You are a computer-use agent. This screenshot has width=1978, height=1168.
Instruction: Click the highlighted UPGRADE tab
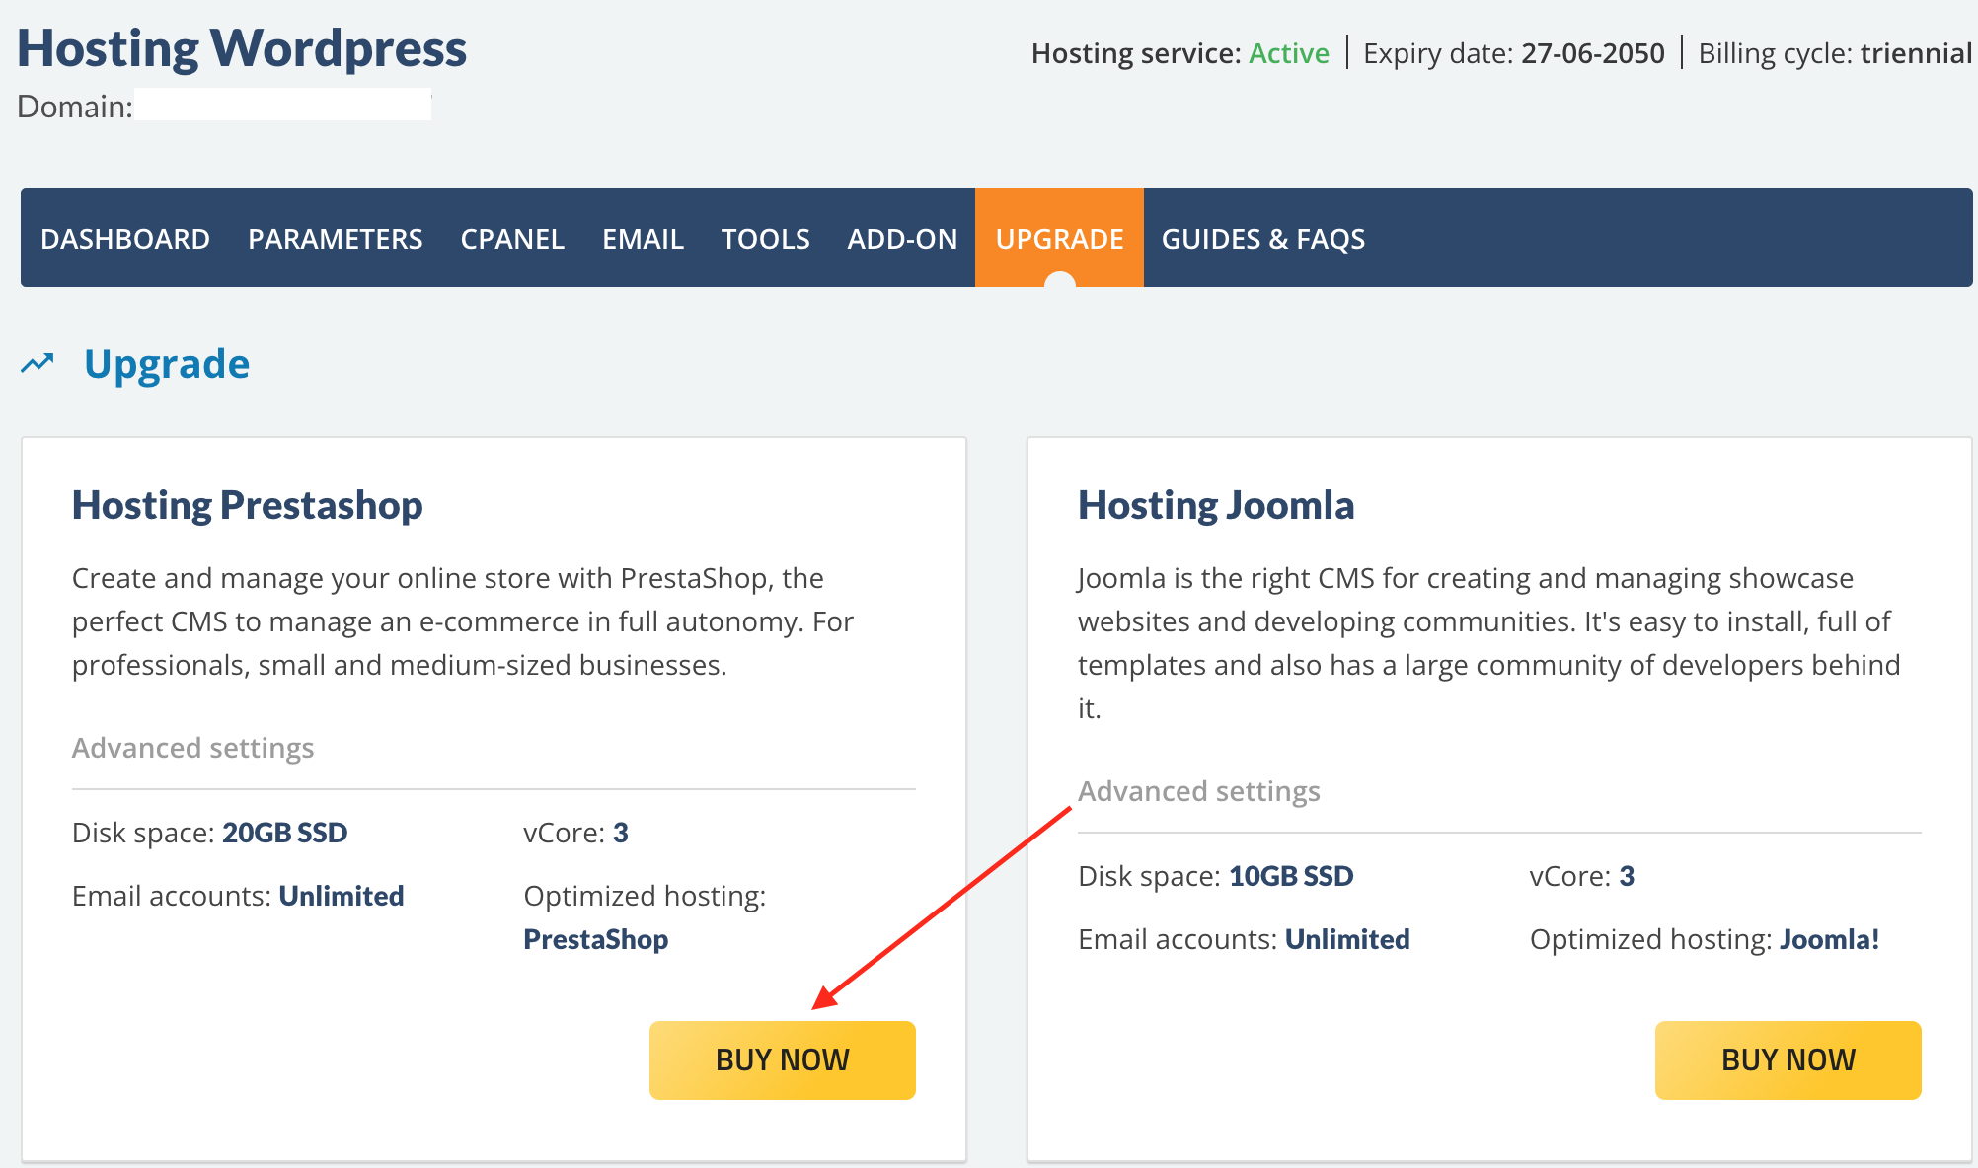tap(1059, 238)
